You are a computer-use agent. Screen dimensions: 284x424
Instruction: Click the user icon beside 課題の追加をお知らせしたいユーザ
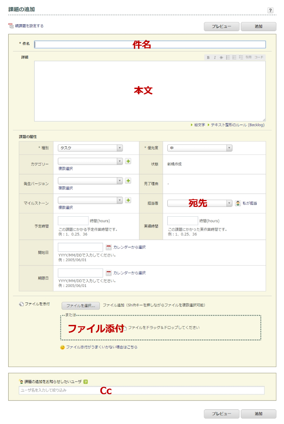21,382
